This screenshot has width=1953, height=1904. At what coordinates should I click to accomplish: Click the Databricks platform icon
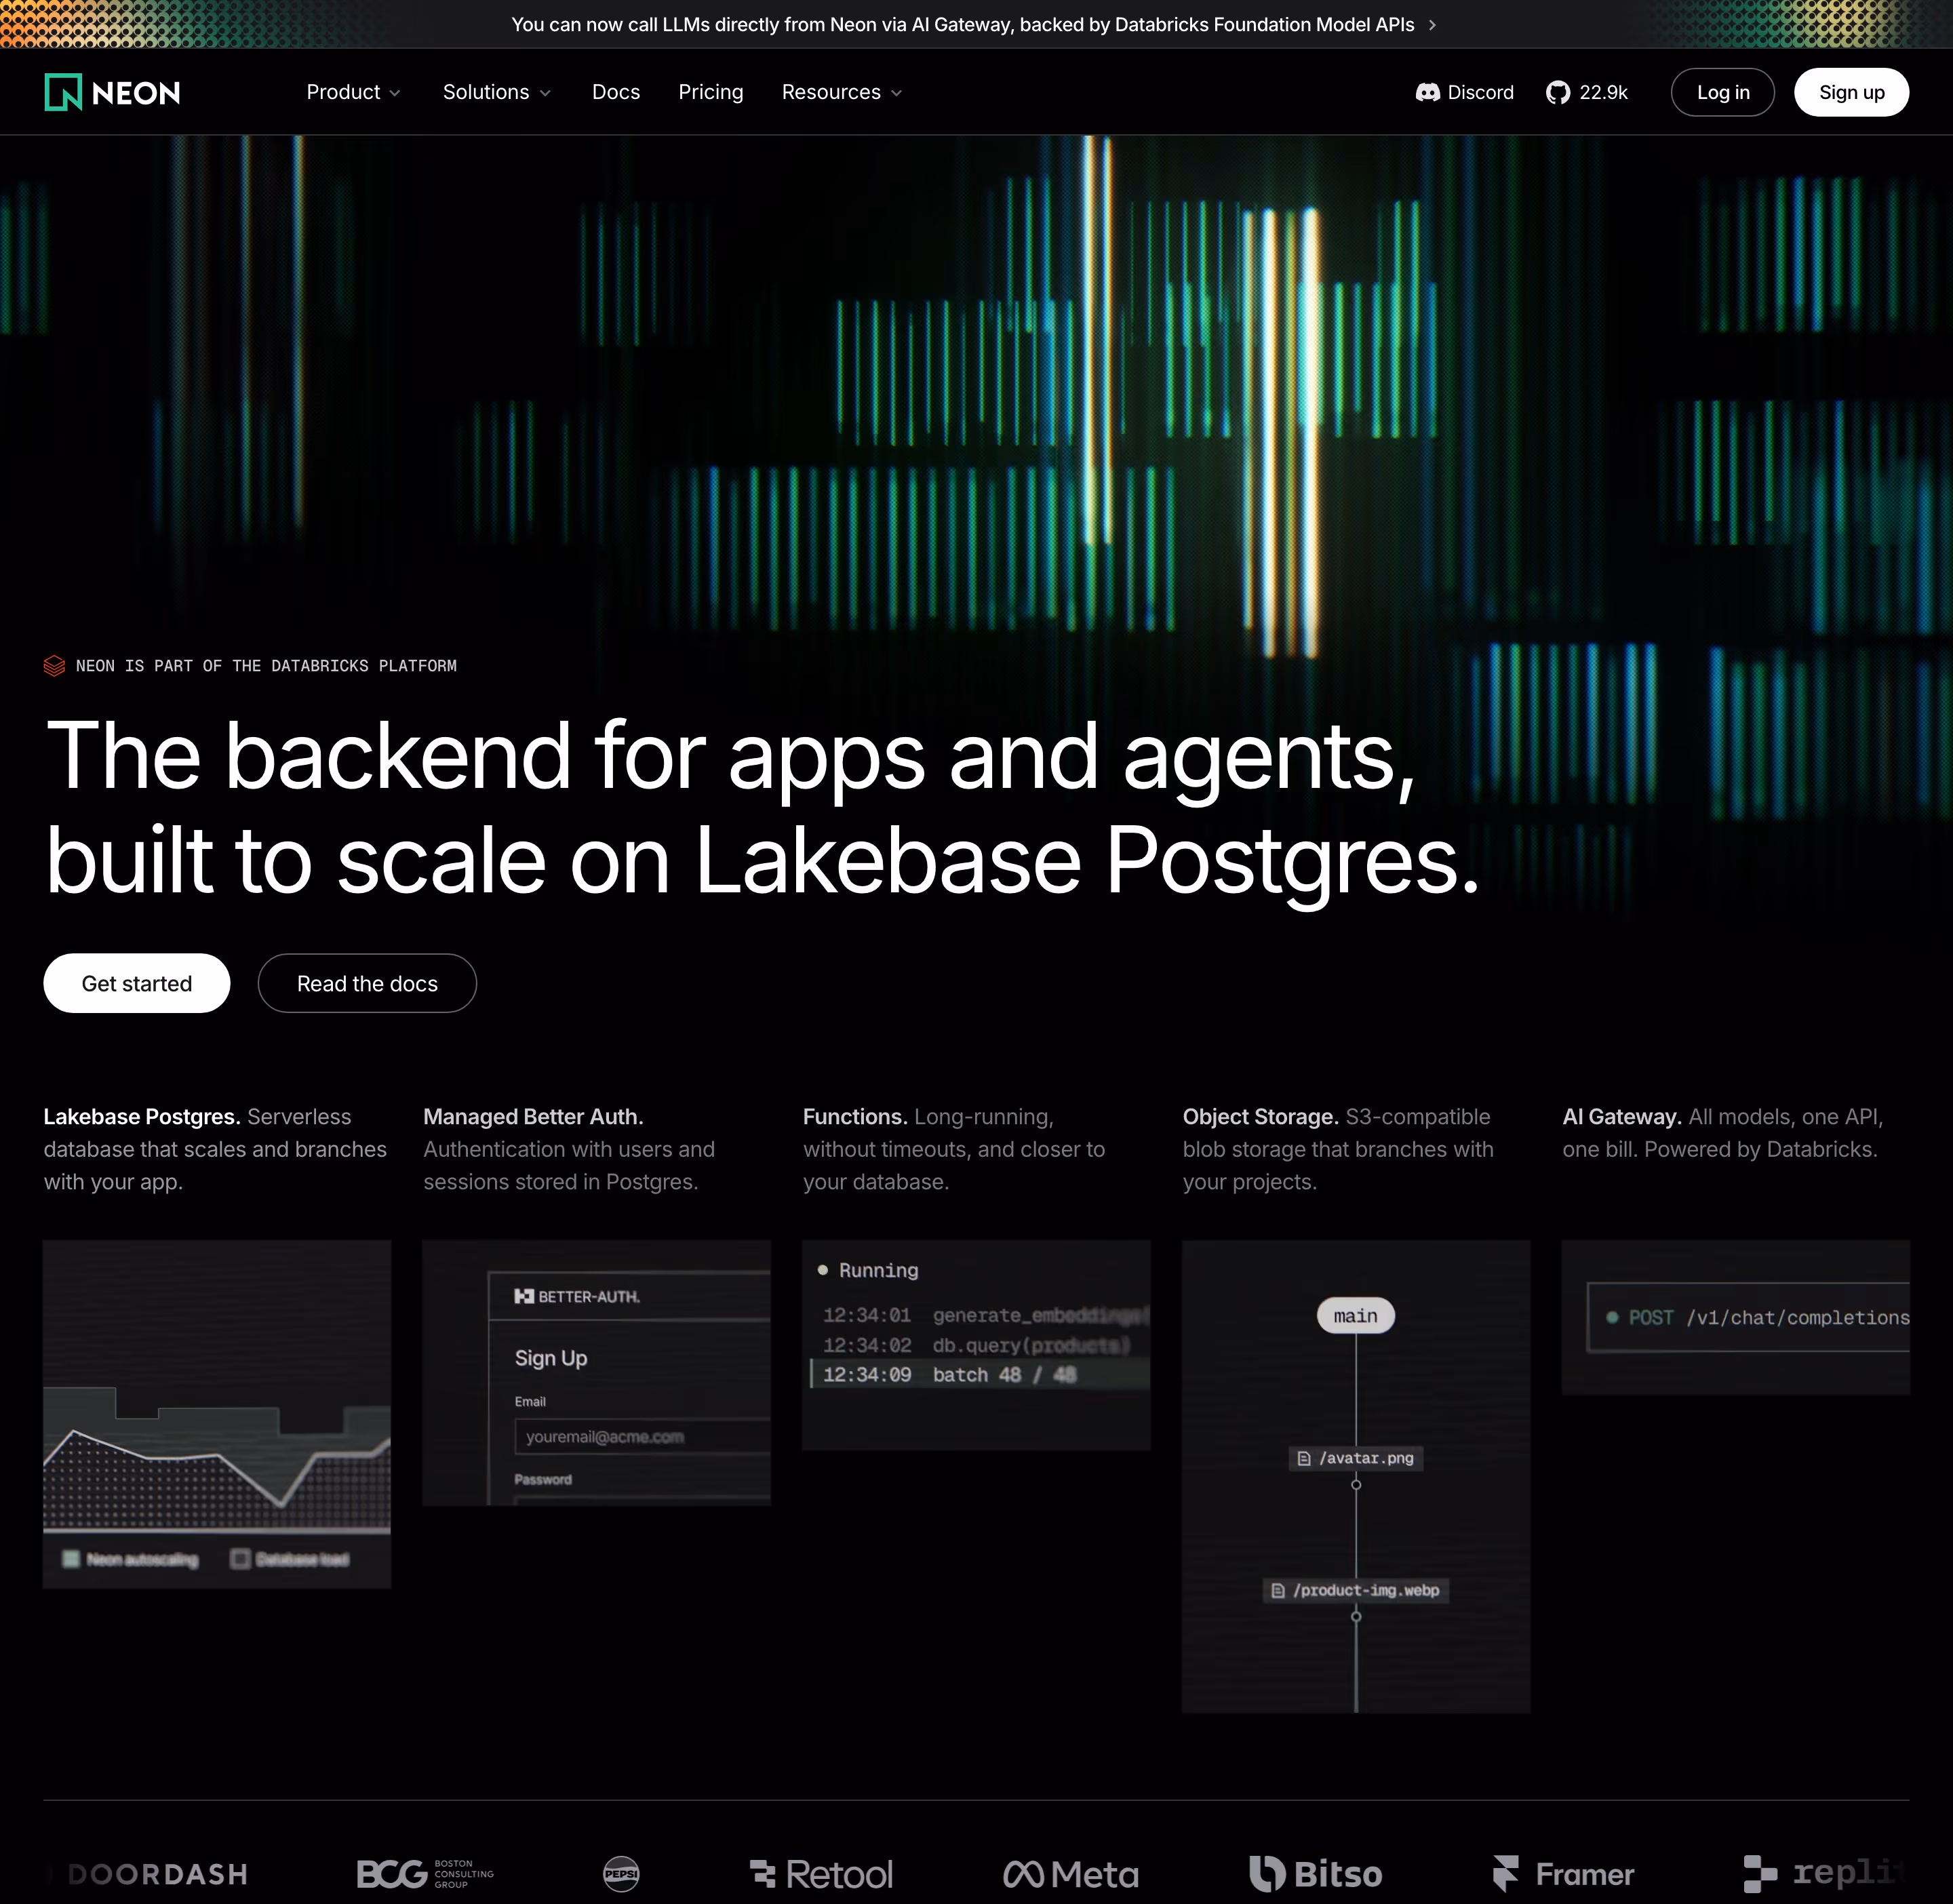point(54,666)
